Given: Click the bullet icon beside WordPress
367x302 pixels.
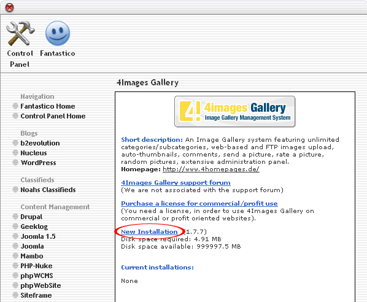Looking at the screenshot, I should tap(15, 163).
